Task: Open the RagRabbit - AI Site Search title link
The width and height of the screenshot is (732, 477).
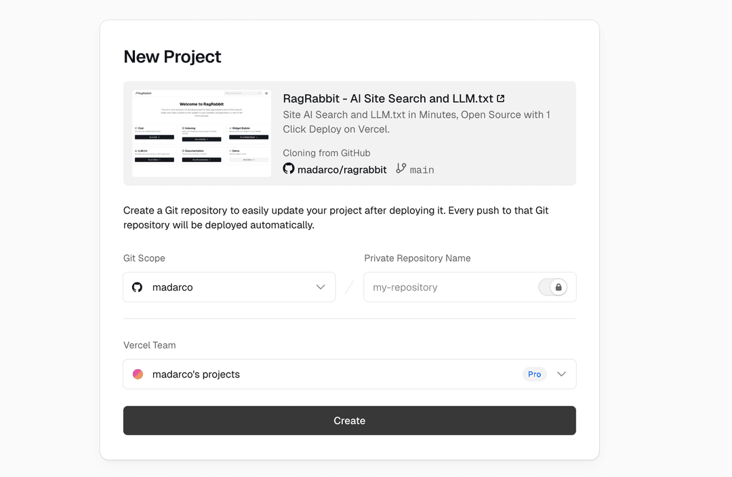Action: click(388, 99)
